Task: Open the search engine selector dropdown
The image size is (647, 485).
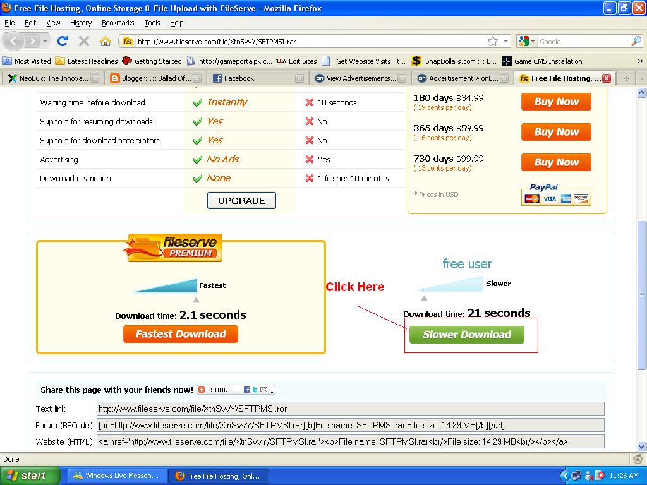Action: click(x=532, y=41)
